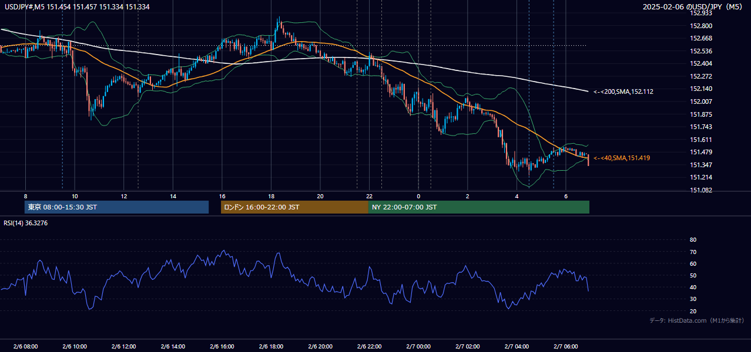Click the 152.536 price axis label
751x352 pixels.
701,51
